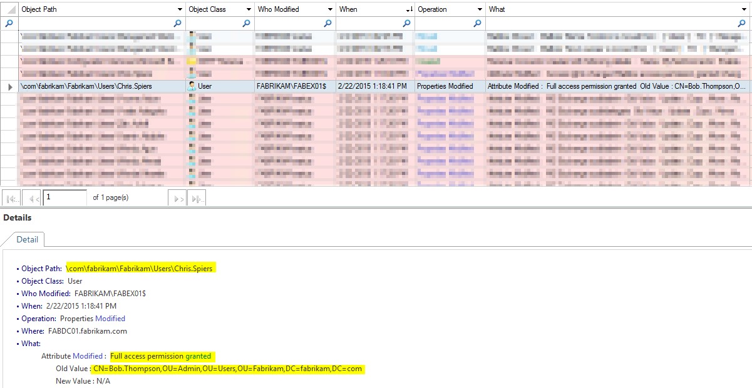The image size is (752, 388).
Task: Click the previous page arrow button
Action: [x=31, y=199]
